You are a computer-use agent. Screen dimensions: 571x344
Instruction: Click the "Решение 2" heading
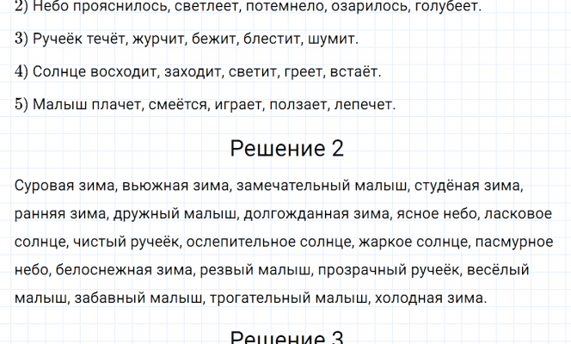pyautogui.click(x=287, y=149)
